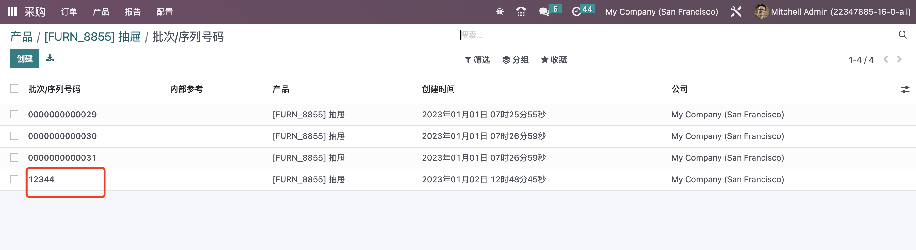Open the 配置 menu

165,12
